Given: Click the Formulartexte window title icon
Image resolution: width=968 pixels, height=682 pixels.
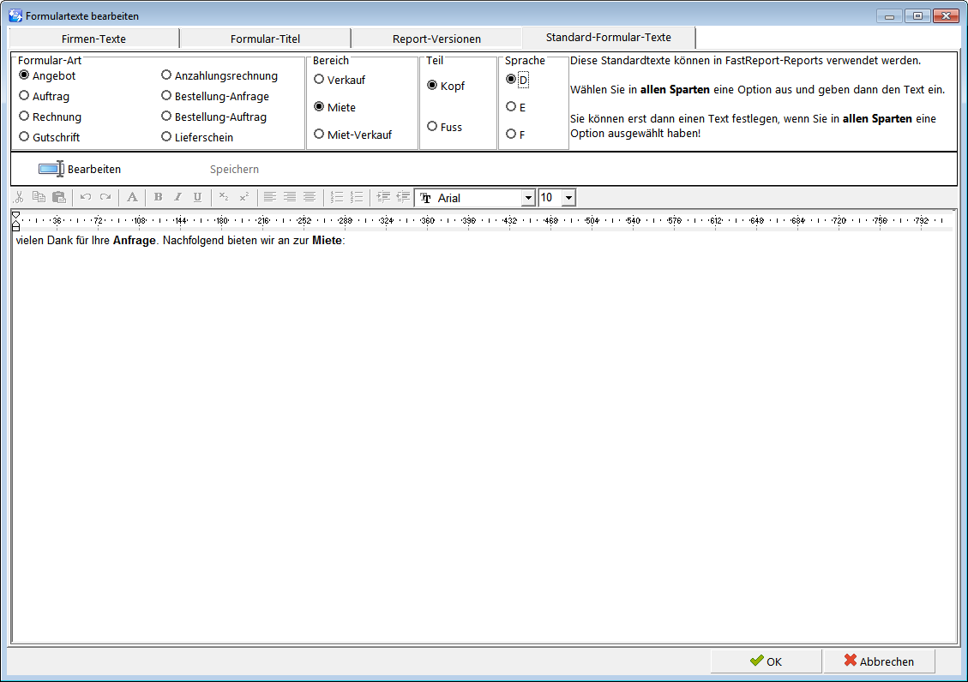Looking at the screenshot, I should point(15,15).
